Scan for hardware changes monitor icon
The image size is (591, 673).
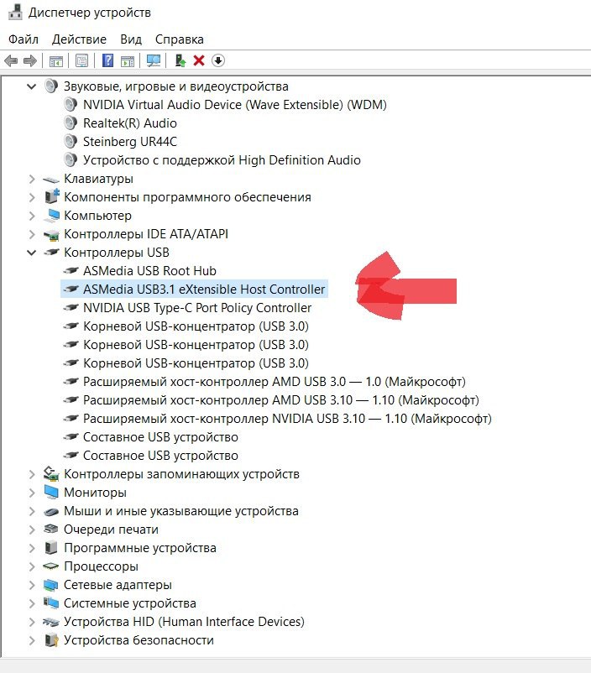click(x=154, y=60)
